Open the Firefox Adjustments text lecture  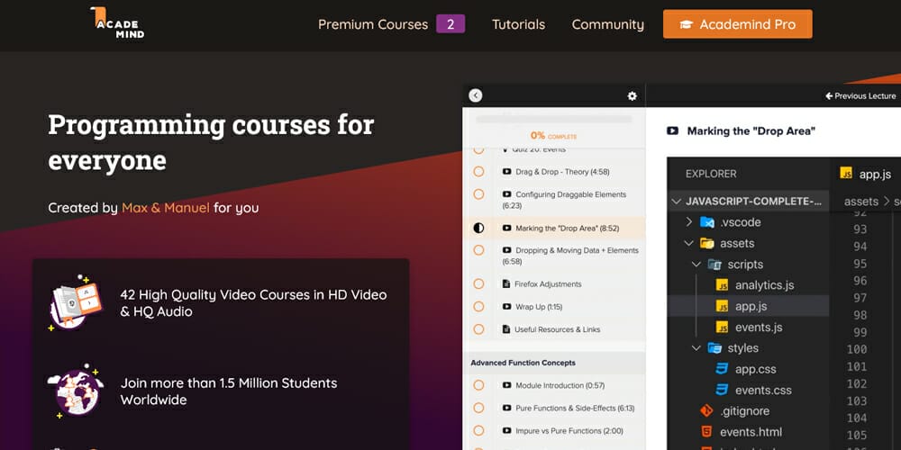point(548,284)
